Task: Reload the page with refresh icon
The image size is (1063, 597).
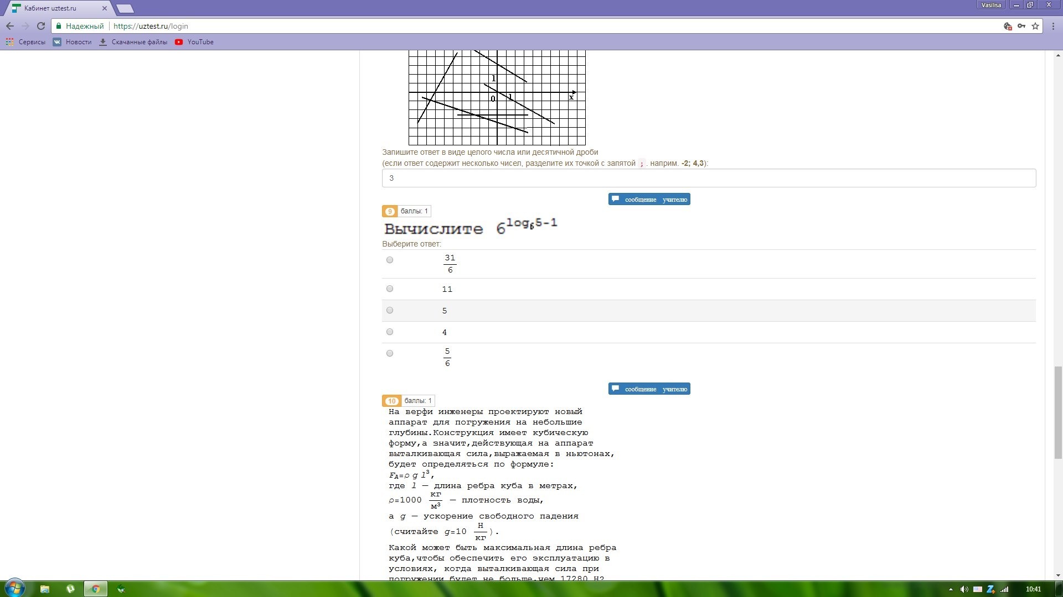Action: click(x=40, y=26)
